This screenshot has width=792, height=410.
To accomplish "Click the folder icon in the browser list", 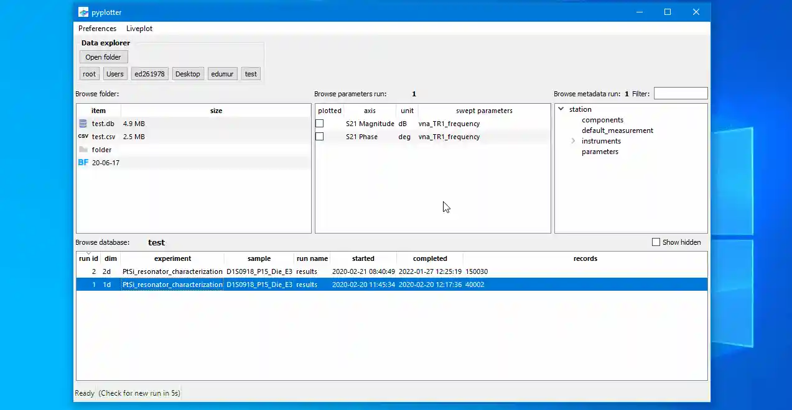I will tap(83, 150).
